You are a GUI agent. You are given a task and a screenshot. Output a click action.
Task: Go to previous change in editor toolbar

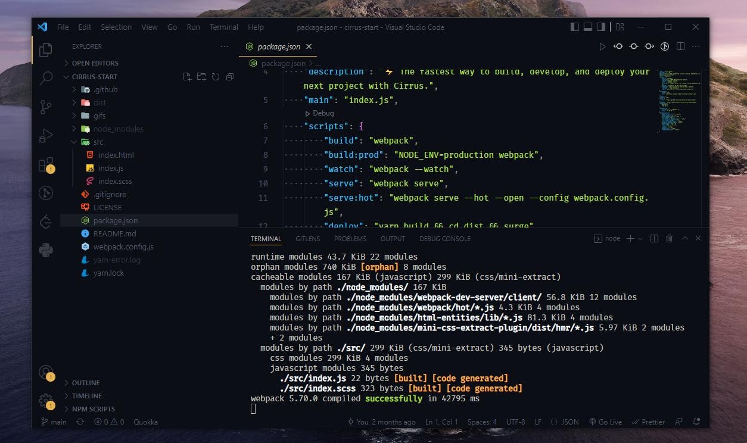tap(618, 46)
